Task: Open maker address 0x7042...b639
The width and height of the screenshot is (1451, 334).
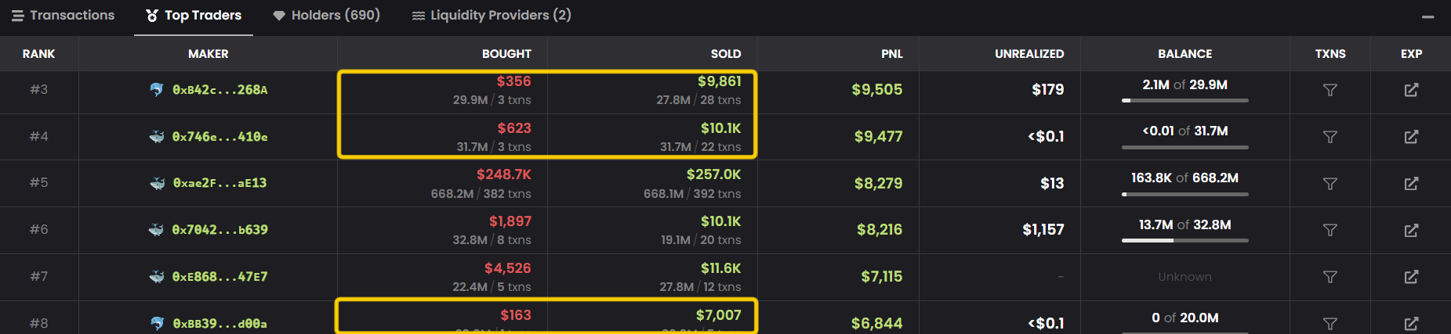Action: pos(219,230)
